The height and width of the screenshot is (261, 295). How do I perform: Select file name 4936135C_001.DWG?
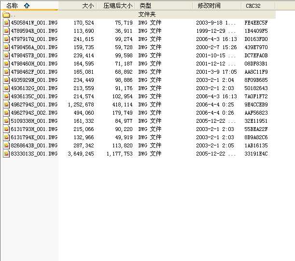tap(34, 97)
